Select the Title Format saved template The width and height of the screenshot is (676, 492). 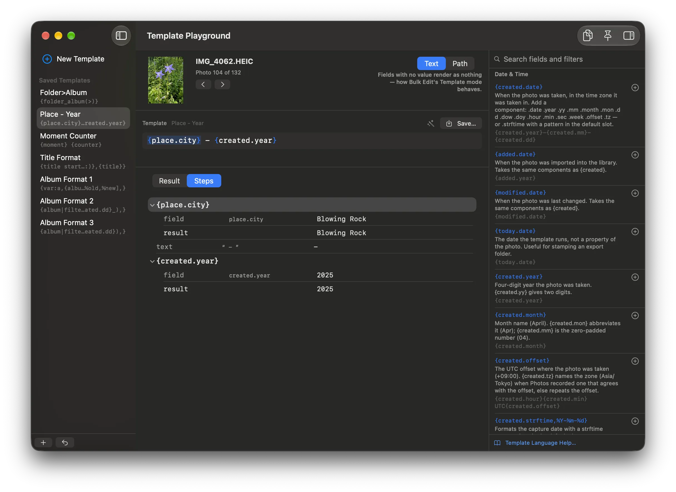tap(83, 161)
